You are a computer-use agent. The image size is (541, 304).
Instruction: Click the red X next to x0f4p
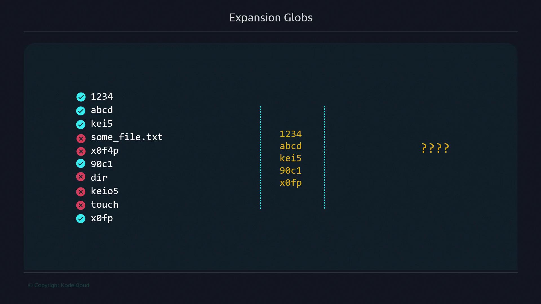tap(81, 151)
